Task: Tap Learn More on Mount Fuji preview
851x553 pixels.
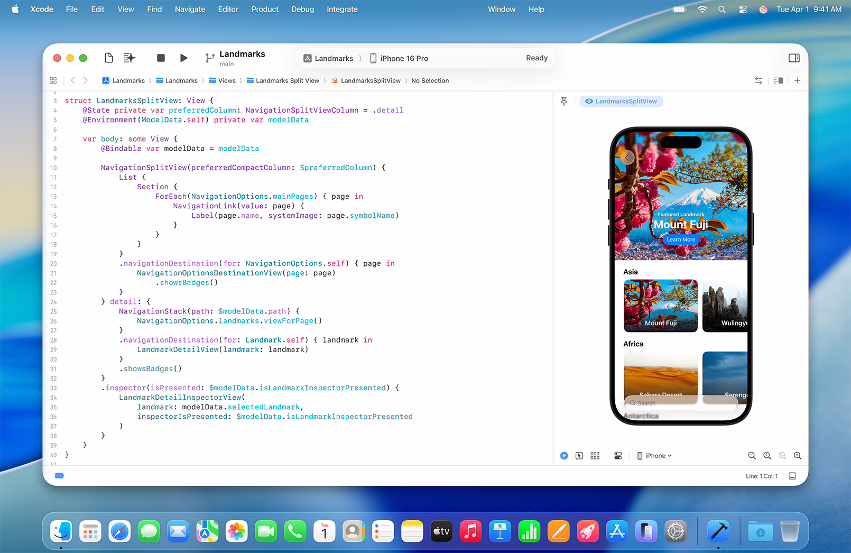Action: 681,239
